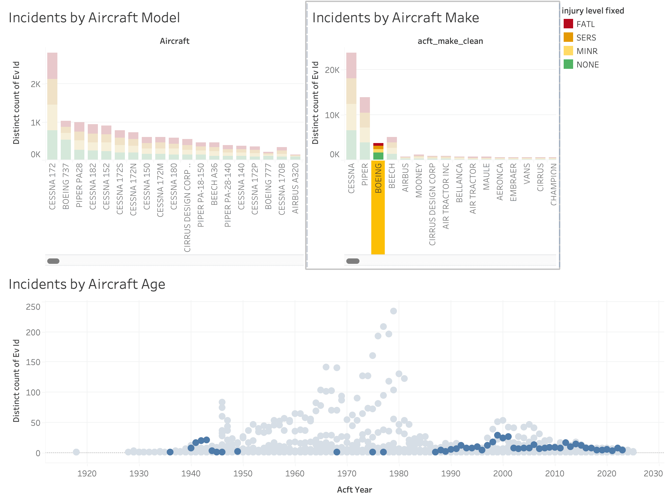The image size is (671, 502).
Task: Select the NONE legend label text
Action: point(588,65)
